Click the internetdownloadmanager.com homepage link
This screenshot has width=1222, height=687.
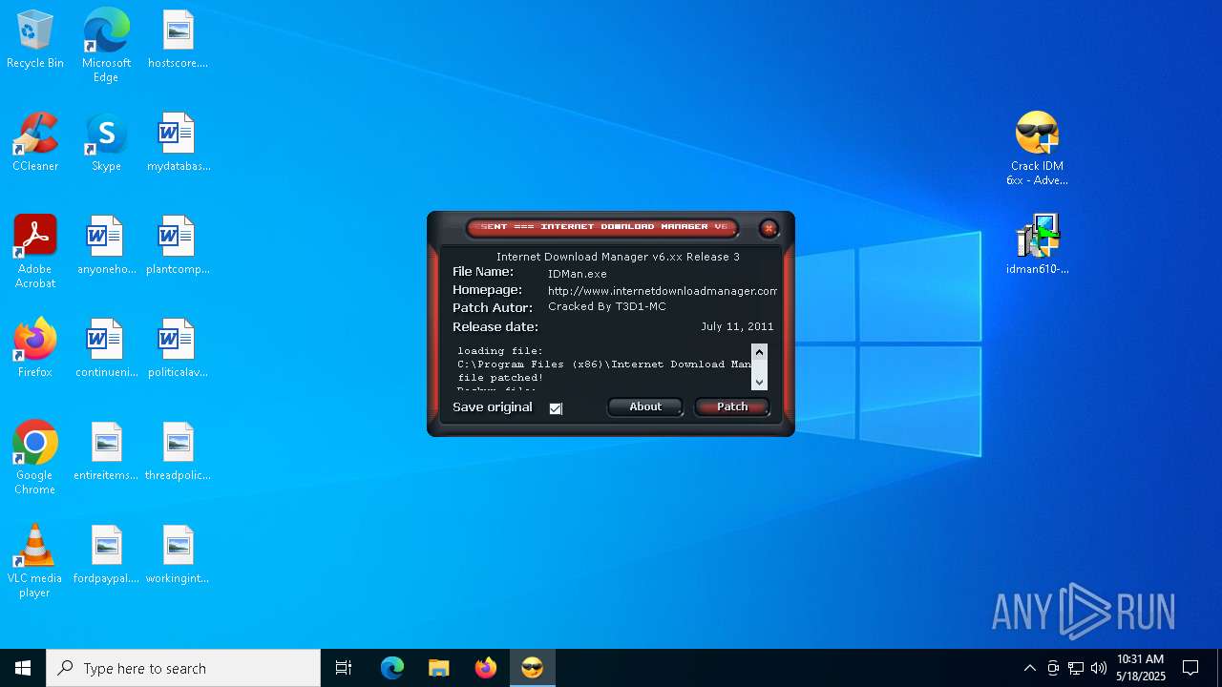pos(663,291)
